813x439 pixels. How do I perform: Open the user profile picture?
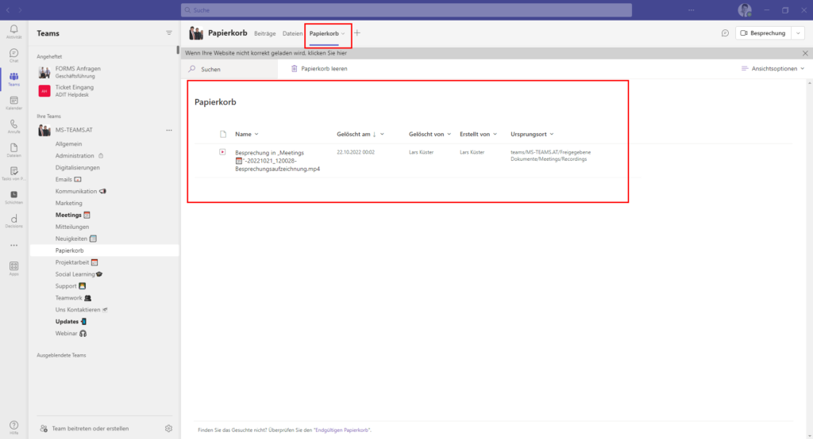tap(745, 10)
